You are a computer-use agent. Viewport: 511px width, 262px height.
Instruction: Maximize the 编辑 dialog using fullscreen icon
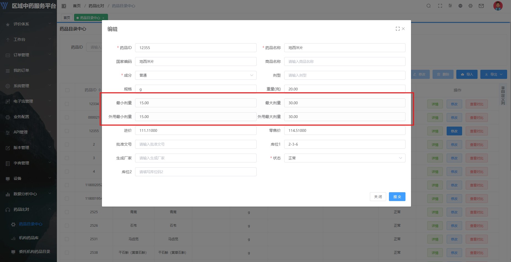point(397,29)
